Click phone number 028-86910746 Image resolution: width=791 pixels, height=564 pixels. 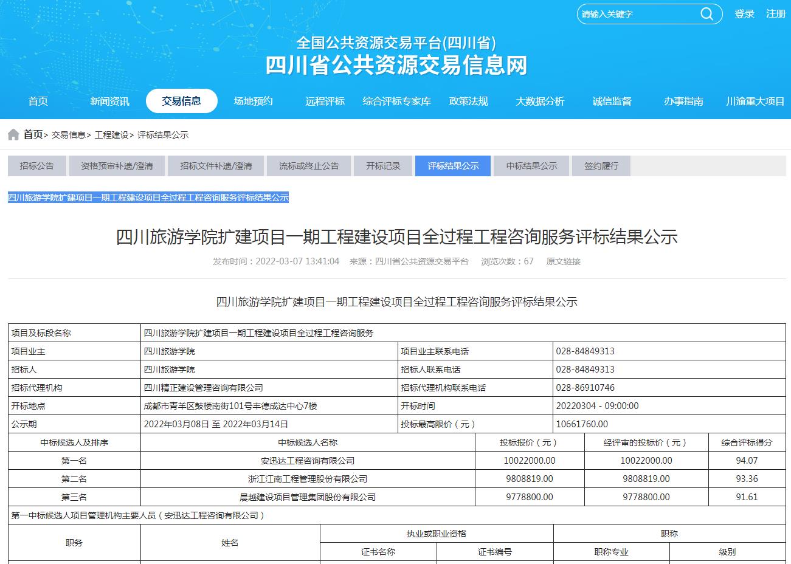click(669, 388)
